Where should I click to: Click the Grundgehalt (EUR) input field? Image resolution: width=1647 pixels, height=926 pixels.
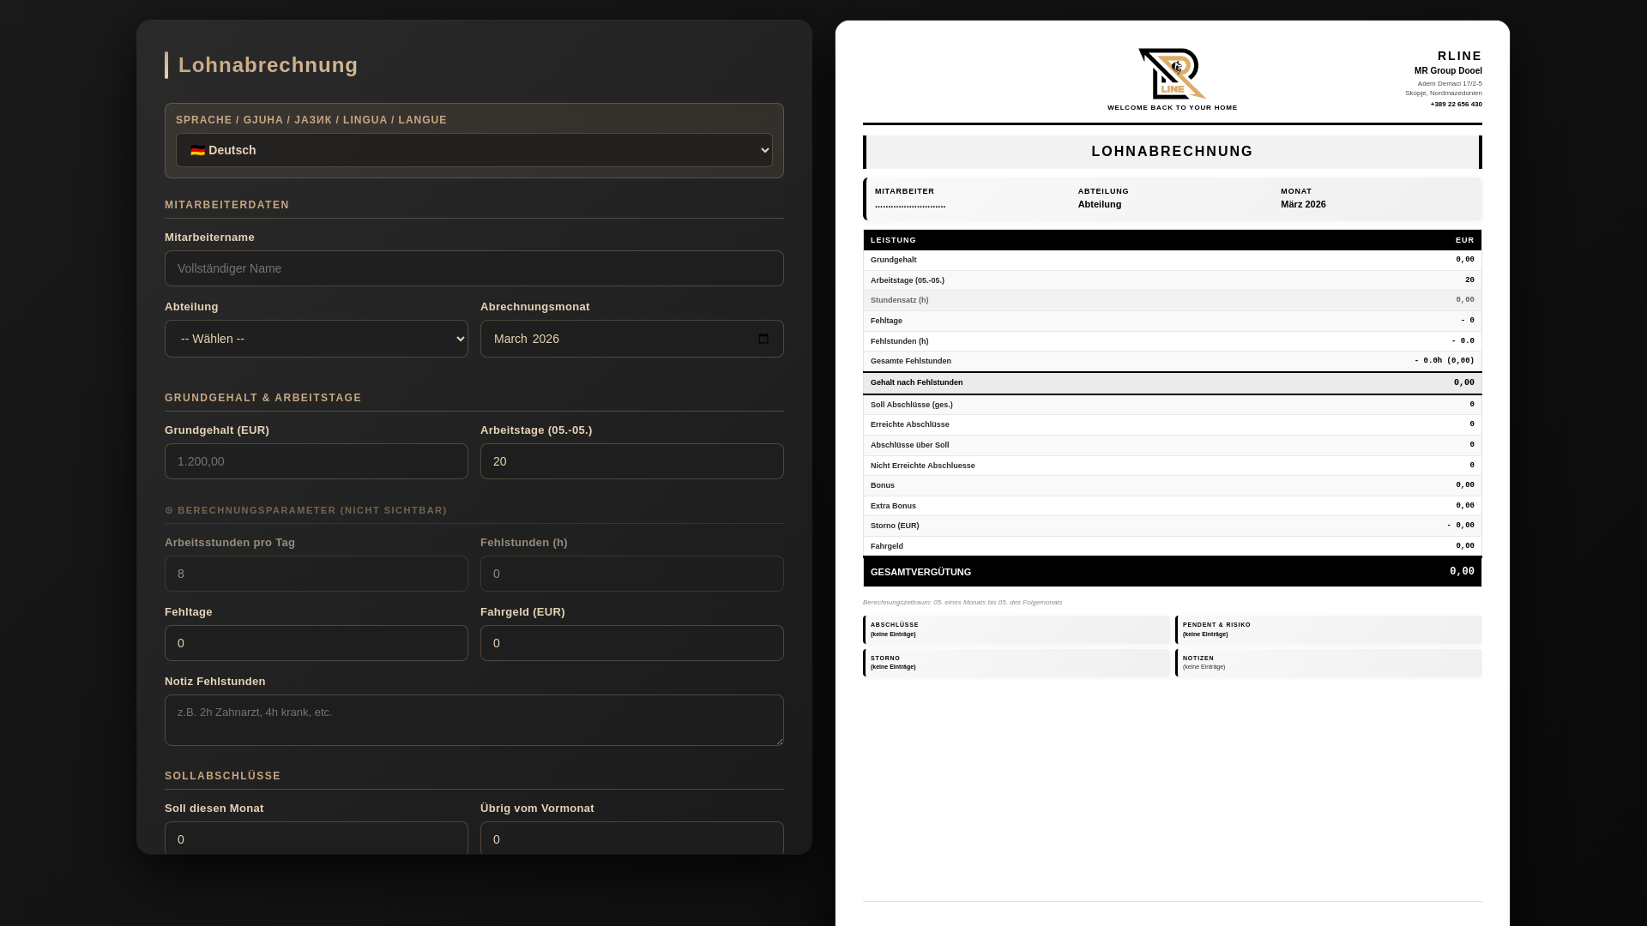(317, 461)
